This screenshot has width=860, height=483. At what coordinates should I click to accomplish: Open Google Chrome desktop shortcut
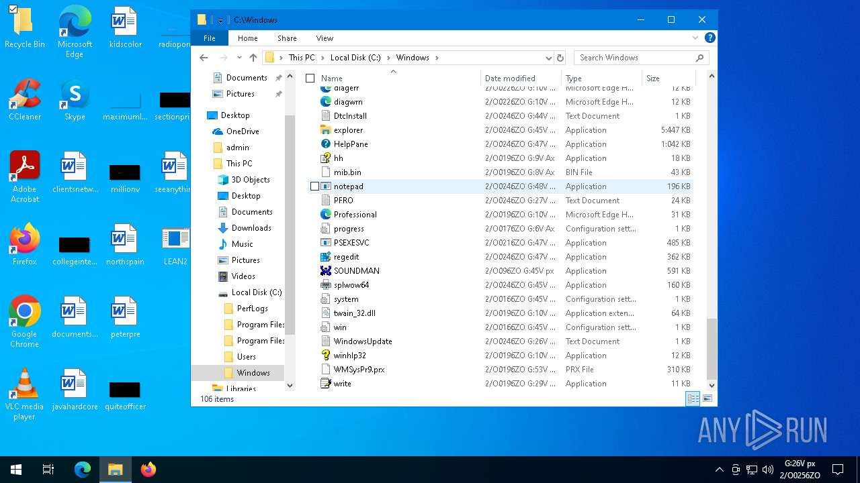pos(25,322)
